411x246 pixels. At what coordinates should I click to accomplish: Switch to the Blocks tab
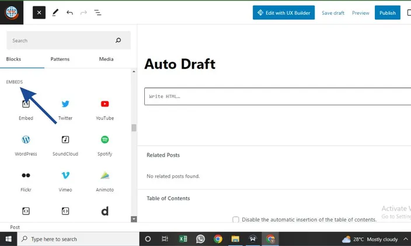point(13,59)
